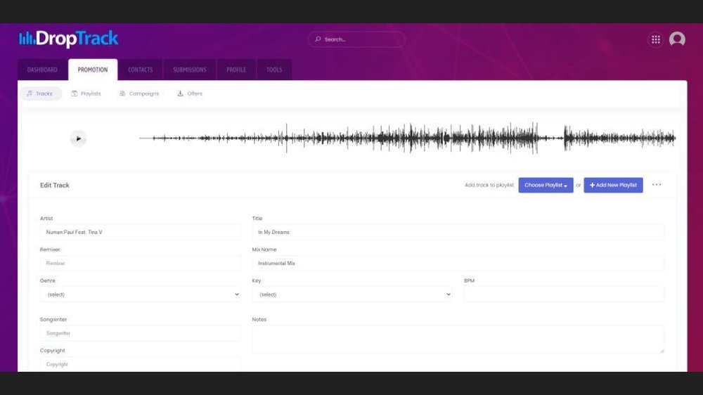Viewport: 703px width, 395px height.
Task: Play the track preview
Action: coord(78,138)
